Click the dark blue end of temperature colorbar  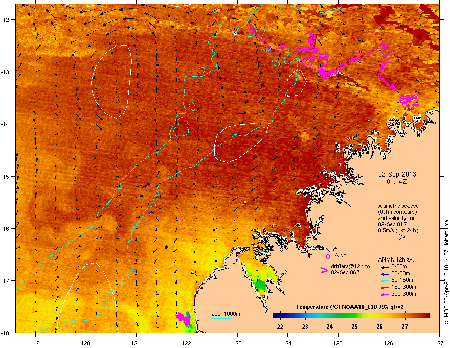point(277,316)
